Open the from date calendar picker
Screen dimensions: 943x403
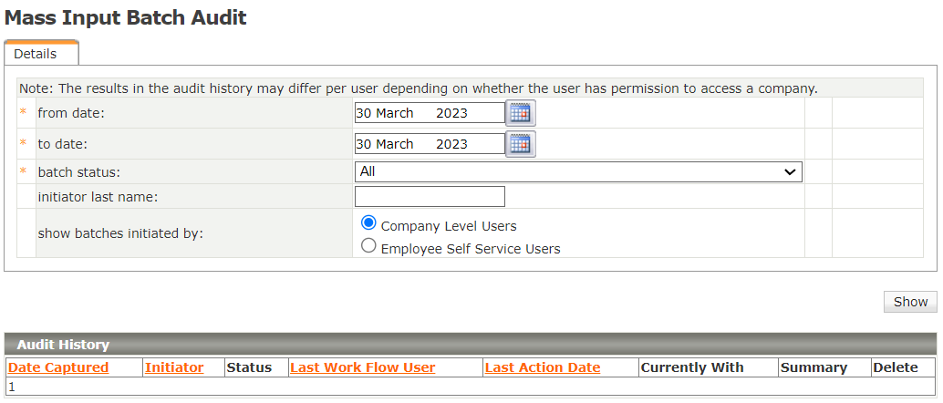pyautogui.click(x=521, y=113)
